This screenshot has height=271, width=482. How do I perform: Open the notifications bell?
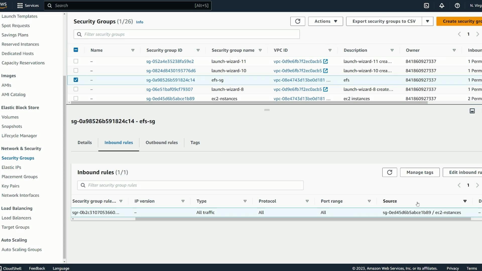442,6
